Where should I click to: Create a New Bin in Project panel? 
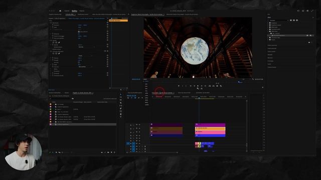point(108,152)
